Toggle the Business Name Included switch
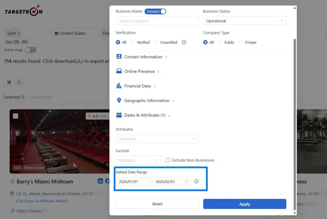 [x=156, y=11]
